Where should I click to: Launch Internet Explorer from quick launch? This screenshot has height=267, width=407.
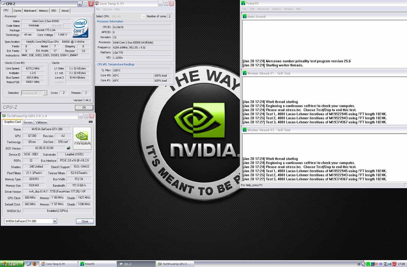click(x=29, y=264)
